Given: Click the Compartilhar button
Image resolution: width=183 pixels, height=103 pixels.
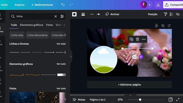Looking at the screenshot, I should [173, 5].
